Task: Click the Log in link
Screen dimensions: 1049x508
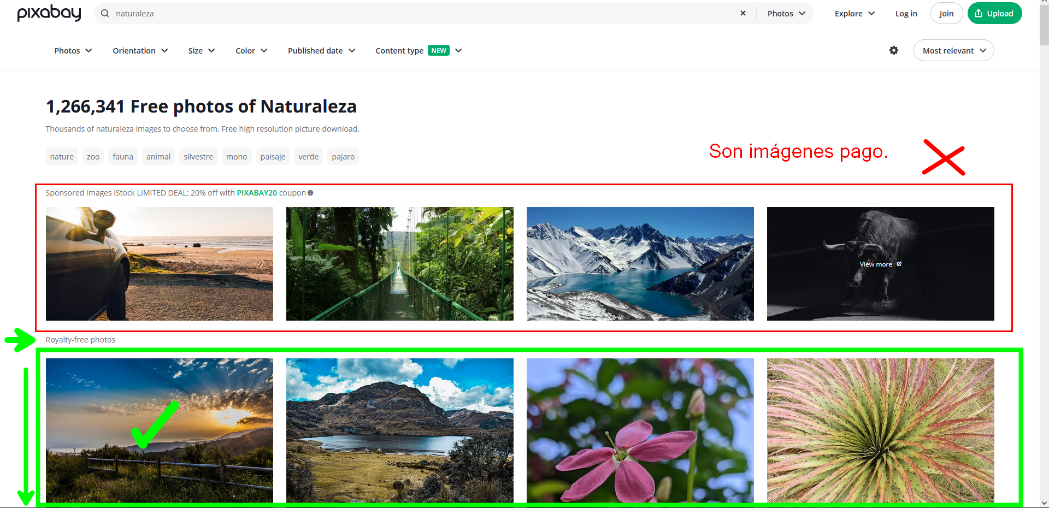Action: (906, 13)
